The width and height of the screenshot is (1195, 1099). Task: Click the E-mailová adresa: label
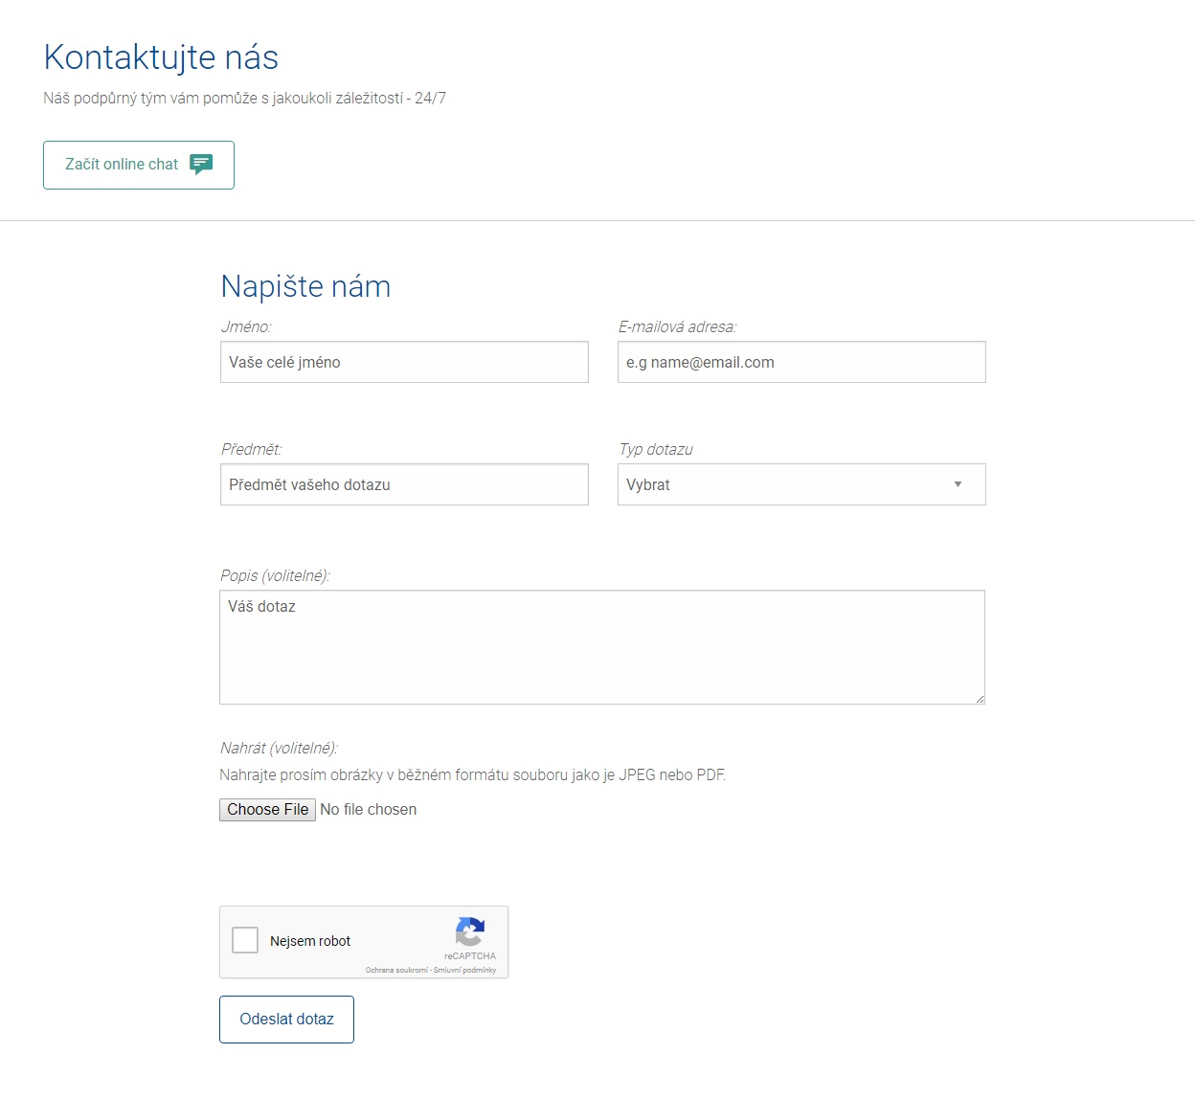[677, 326]
